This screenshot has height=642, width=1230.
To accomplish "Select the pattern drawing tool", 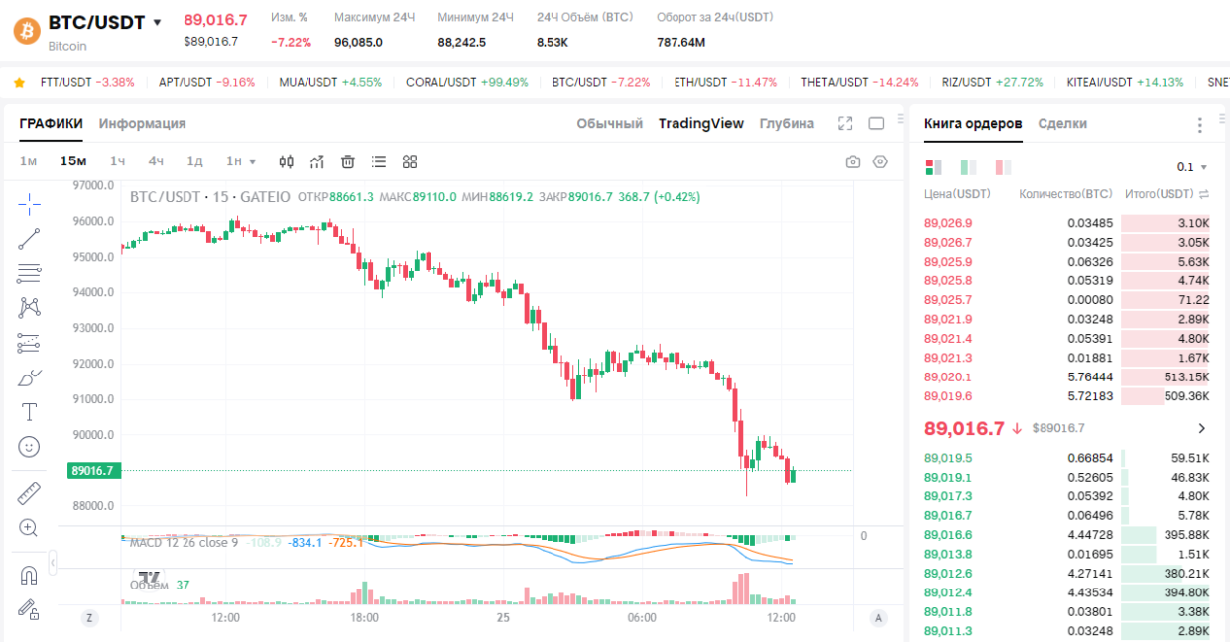I will [x=29, y=307].
